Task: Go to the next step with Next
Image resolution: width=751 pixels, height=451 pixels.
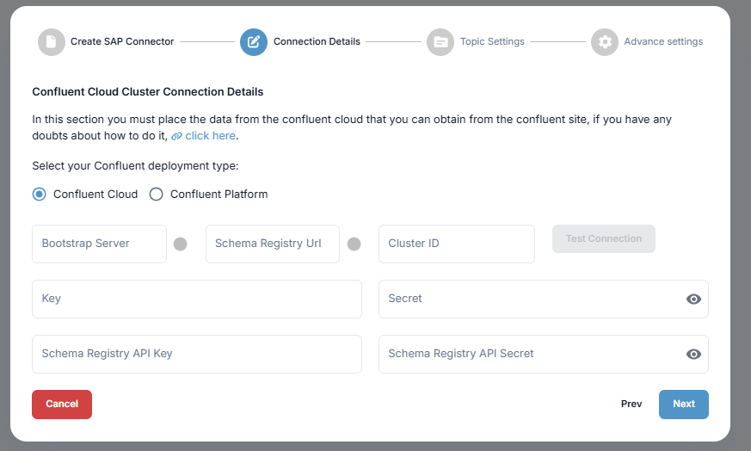Action: pos(683,404)
